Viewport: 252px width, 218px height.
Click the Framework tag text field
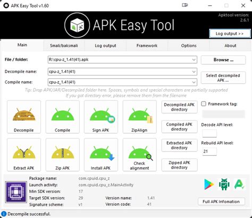pyautogui.click(x=224, y=114)
